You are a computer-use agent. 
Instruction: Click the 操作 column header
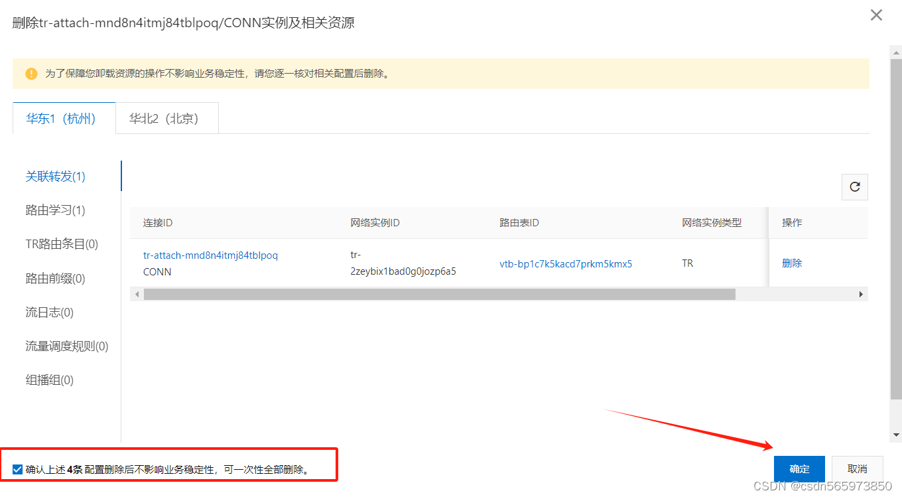pyautogui.click(x=792, y=223)
